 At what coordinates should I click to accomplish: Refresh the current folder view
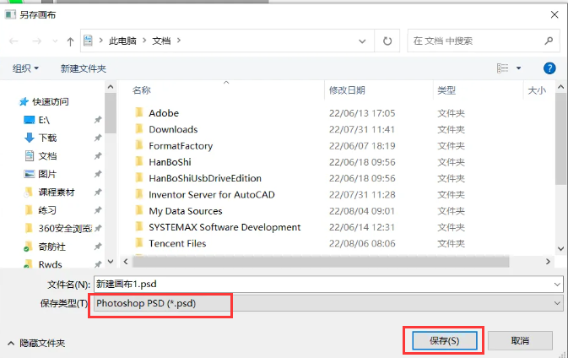click(387, 41)
